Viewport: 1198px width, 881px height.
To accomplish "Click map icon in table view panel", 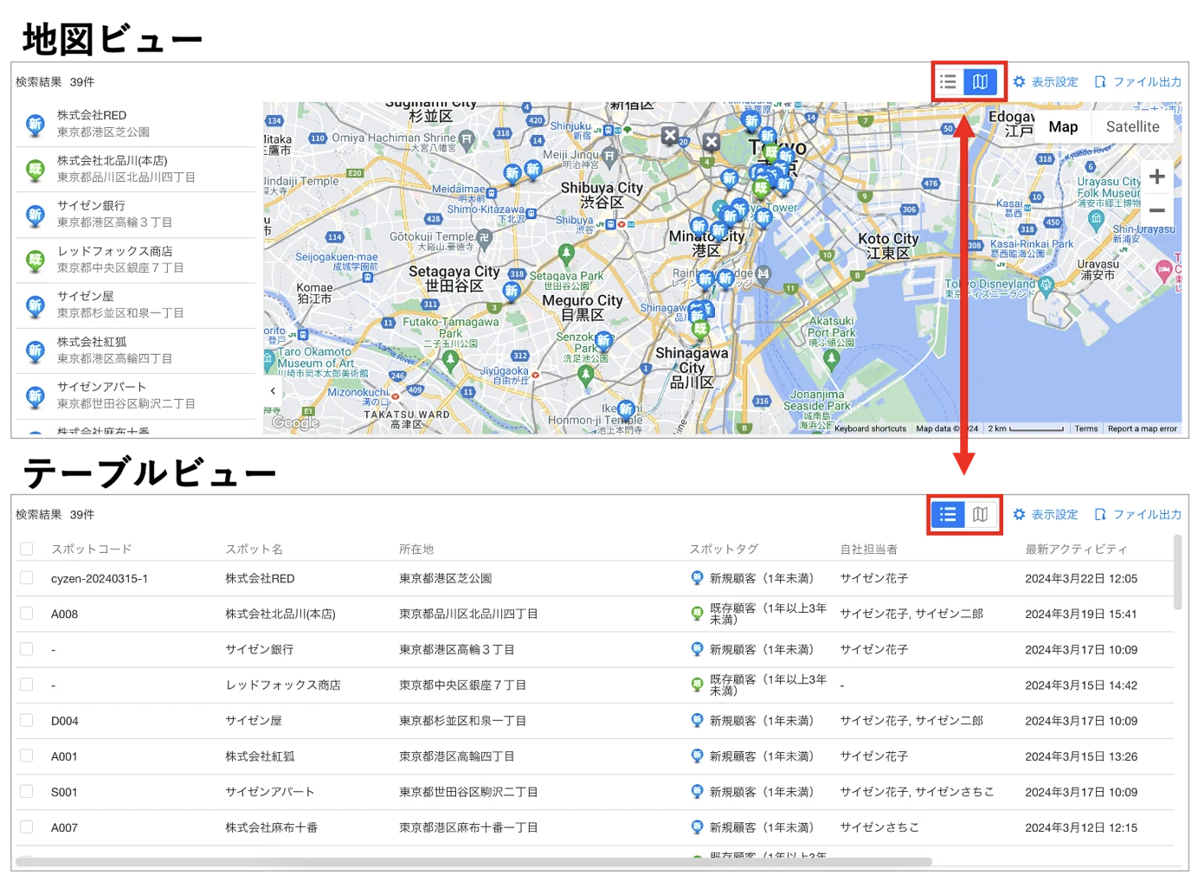I will point(980,515).
